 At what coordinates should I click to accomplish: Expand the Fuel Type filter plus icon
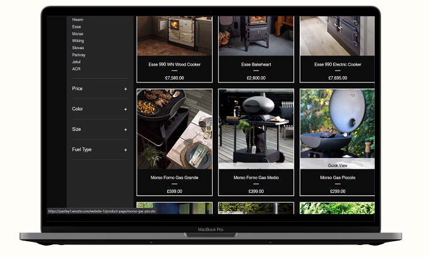click(x=126, y=150)
